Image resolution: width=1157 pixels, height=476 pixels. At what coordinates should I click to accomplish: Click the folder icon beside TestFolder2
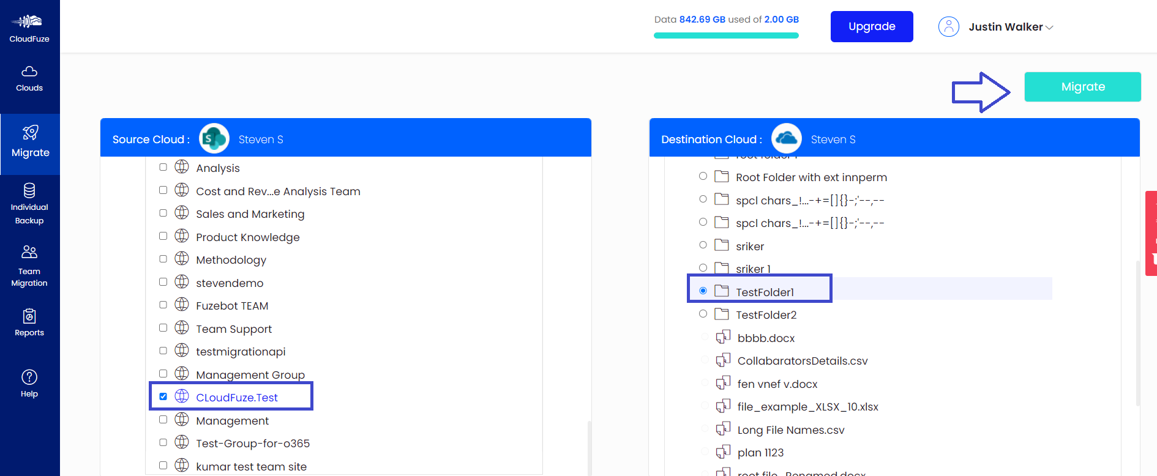[722, 314]
